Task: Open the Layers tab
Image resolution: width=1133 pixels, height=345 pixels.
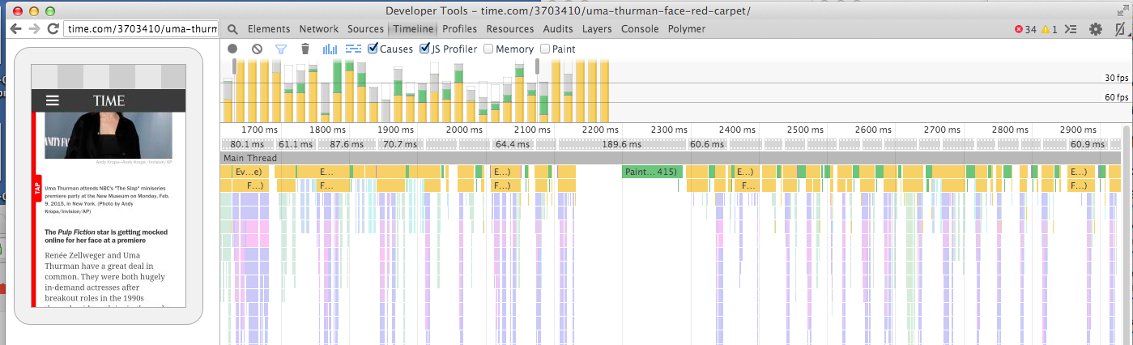Action: coord(597,29)
